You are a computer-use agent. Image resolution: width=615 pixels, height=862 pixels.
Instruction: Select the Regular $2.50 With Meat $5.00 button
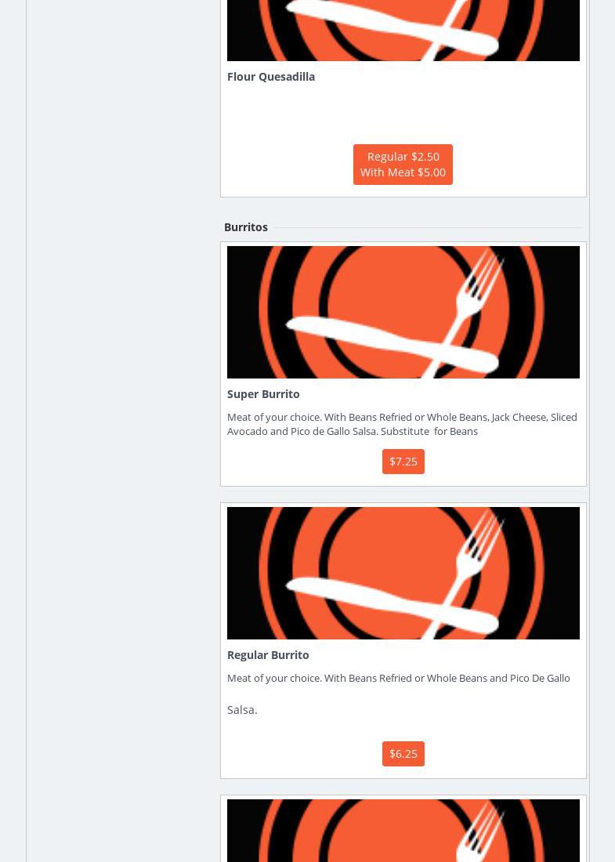[x=403, y=165]
